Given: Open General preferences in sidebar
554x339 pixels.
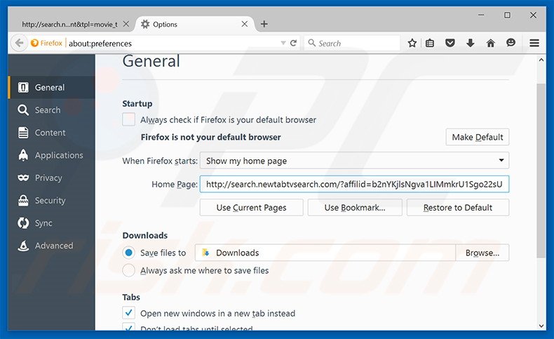Looking at the screenshot, I should [51, 87].
